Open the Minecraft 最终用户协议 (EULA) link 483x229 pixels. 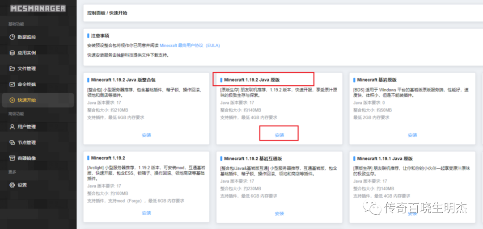190,46
